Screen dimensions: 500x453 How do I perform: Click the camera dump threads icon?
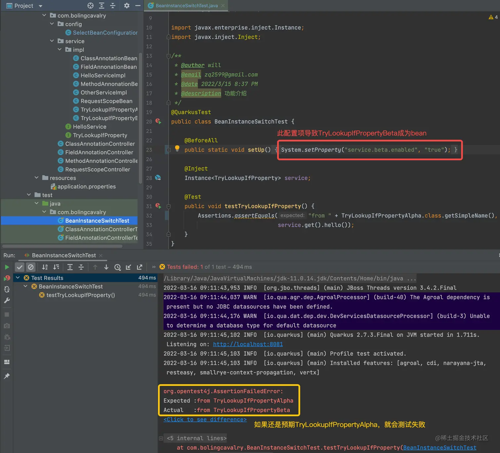(7, 326)
